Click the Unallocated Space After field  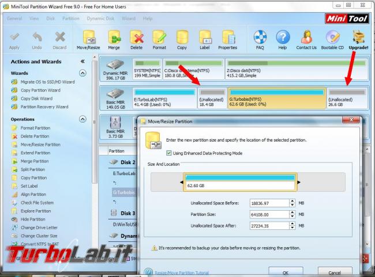pyautogui.click(x=269, y=226)
